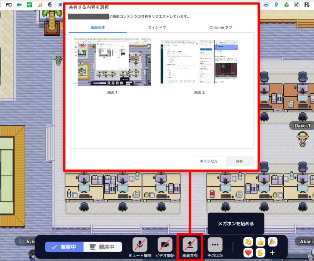Open the K extension icon in toolbar
Image resolution: width=314 pixels, height=261 pixels.
(x=297, y=4)
